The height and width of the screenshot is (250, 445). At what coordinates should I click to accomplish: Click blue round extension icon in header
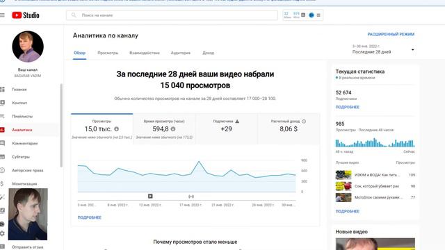(x=311, y=15)
